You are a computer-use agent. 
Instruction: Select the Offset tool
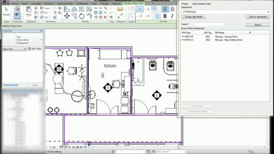[x=74, y=9]
